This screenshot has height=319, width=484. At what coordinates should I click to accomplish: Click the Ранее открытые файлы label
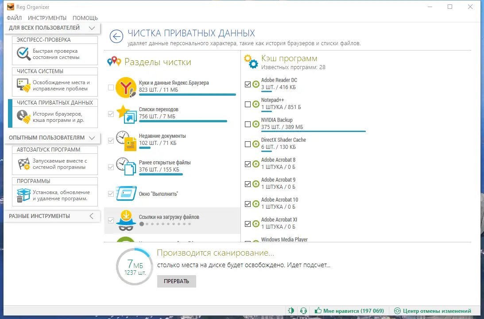(x=165, y=163)
